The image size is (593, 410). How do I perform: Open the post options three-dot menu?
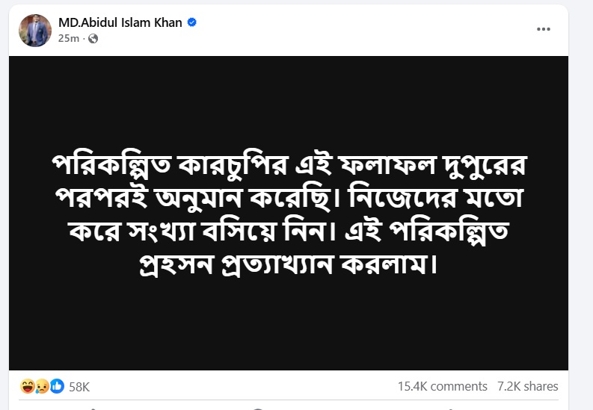(544, 29)
